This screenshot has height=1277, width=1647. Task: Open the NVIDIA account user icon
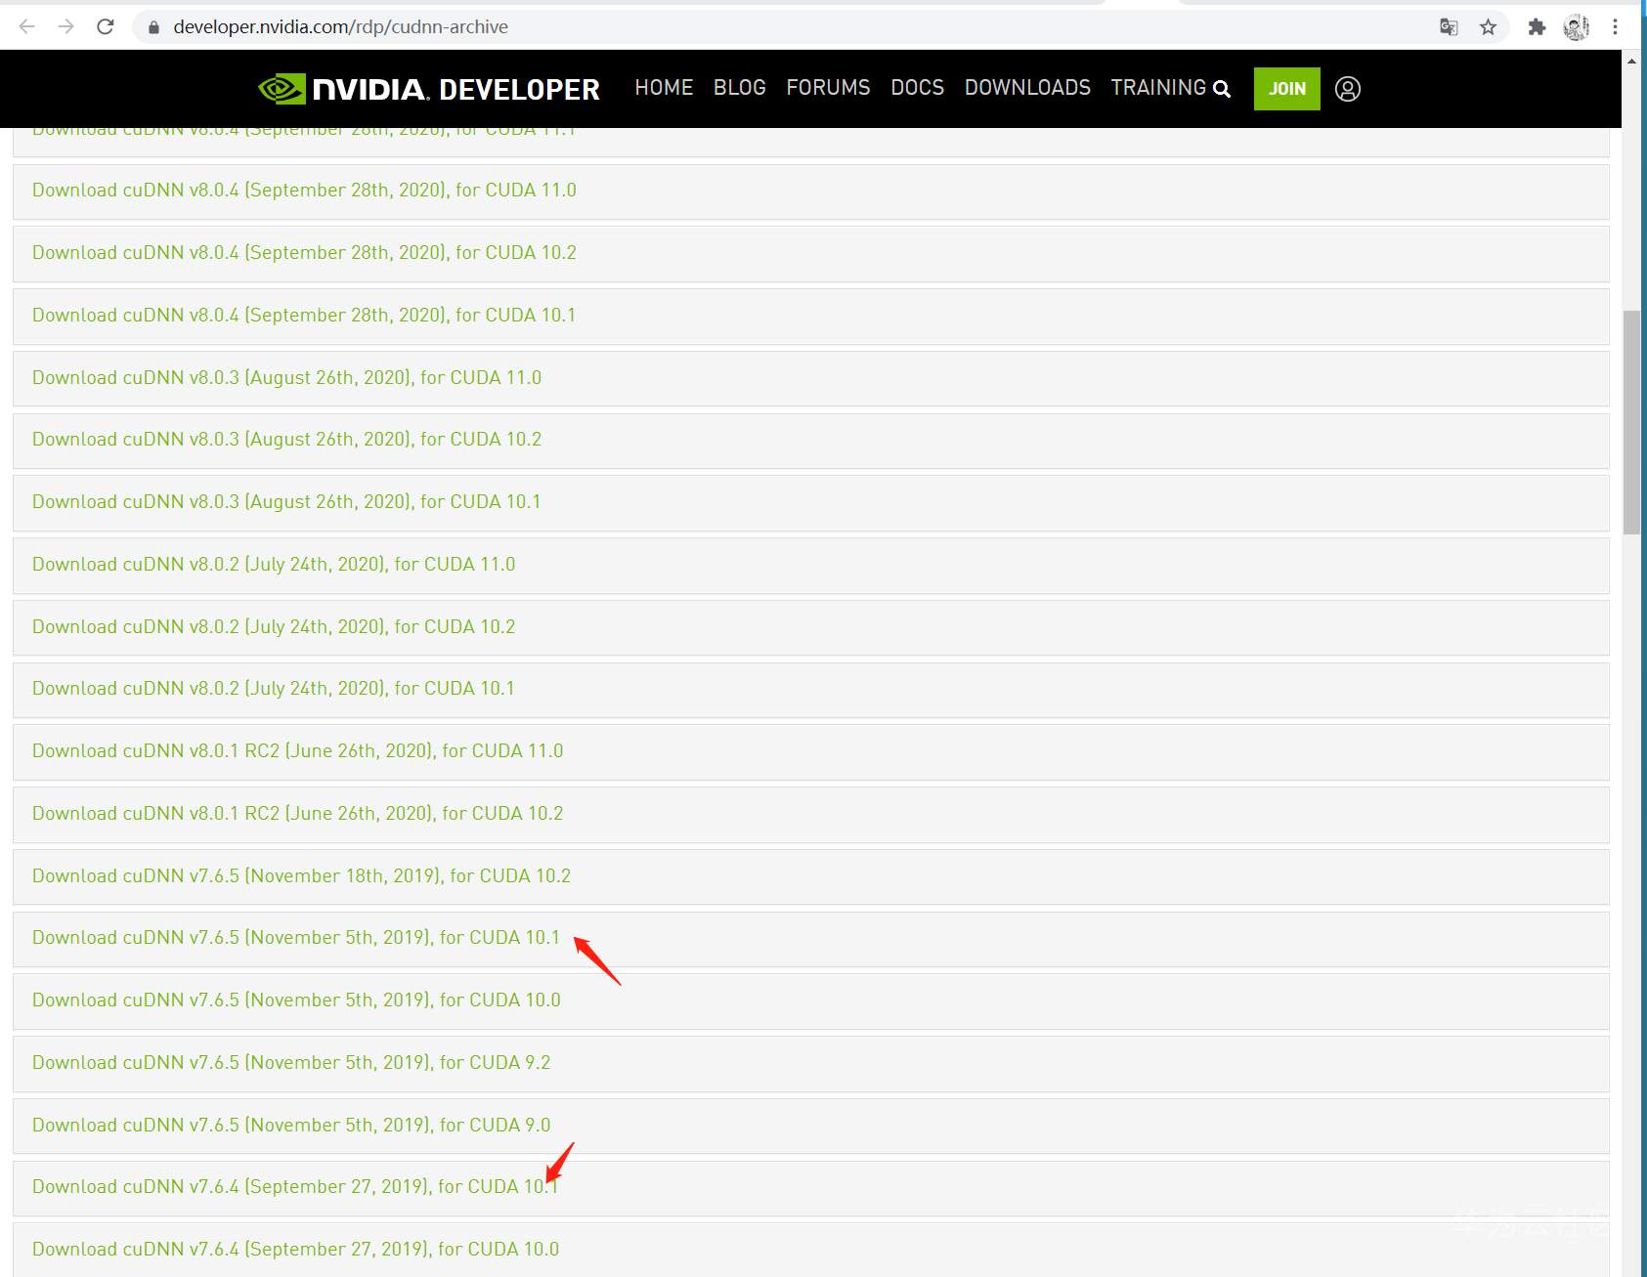pos(1348,89)
